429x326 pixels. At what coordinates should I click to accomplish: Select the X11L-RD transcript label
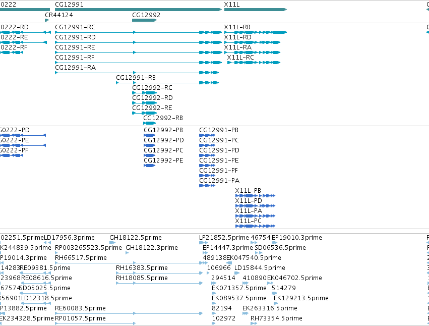[x=237, y=37]
